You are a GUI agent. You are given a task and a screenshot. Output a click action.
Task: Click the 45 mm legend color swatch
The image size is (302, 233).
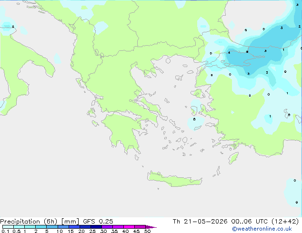tap(140, 227)
